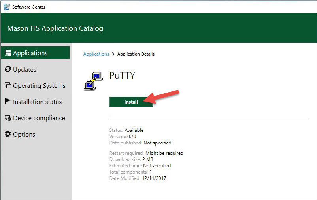The width and height of the screenshot is (317, 200).
Task: Open the Applications sidebar tab
Action: pyautogui.click(x=30, y=53)
